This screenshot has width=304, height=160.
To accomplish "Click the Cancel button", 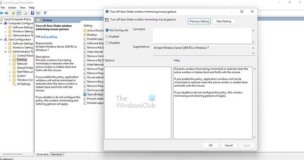I will (228, 145).
